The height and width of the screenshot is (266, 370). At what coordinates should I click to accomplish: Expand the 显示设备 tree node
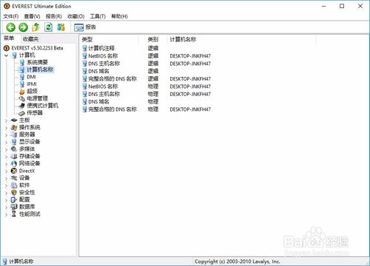point(6,142)
